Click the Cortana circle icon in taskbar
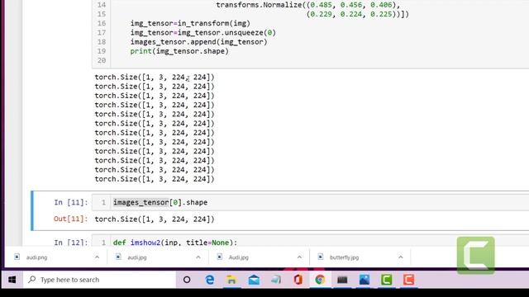Image resolution: width=529 pixels, height=297 pixels. coord(187,280)
